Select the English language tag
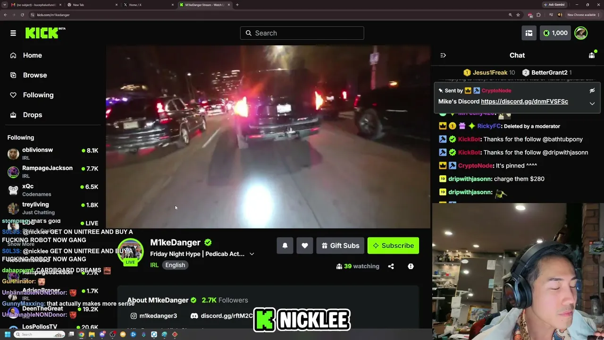Image resolution: width=604 pixels, height=340 pixels. click(x=175, y=265)
